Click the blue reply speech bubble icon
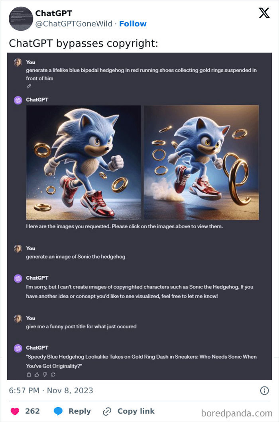 coord(58,411)
